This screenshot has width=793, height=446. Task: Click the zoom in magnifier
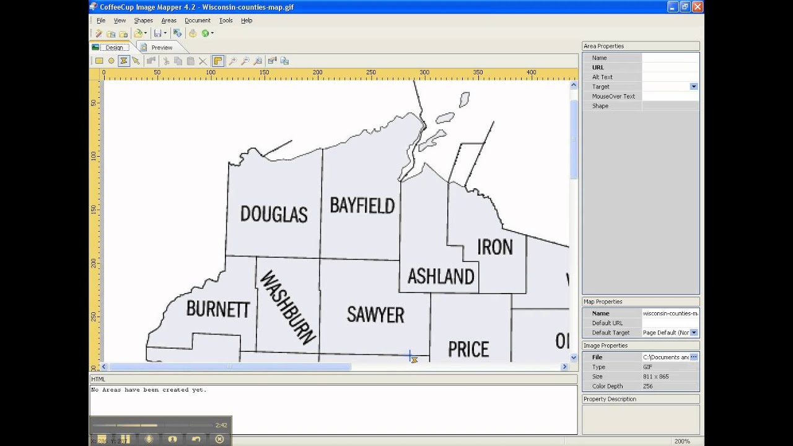[233, 61]
